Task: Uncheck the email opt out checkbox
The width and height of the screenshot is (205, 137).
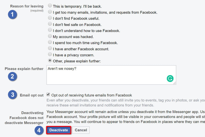Action: click(x=48, y=94)
